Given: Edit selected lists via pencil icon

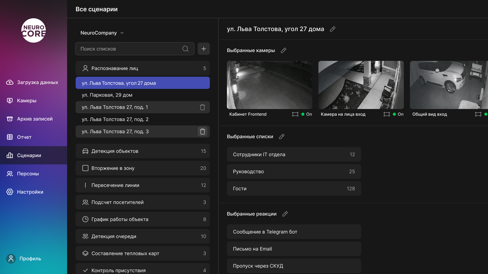Looking at the screenshot, I should (x=282, y=137).
